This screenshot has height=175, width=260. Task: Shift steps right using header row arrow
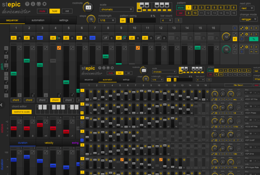click(256, 28)
